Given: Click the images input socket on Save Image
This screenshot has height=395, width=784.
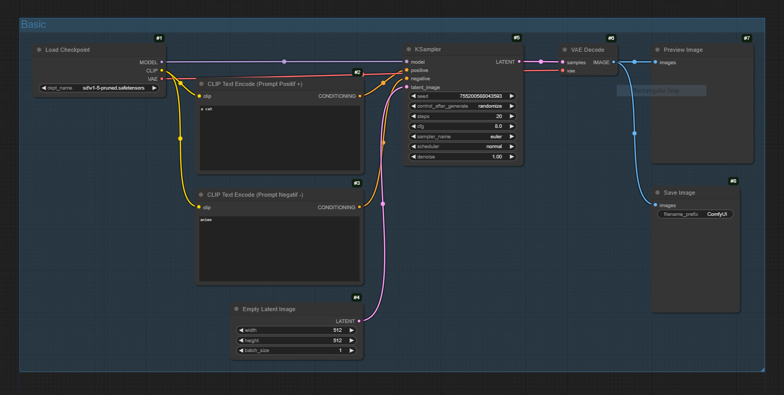Looking at the screenshot, I should [x=656, y=205].
